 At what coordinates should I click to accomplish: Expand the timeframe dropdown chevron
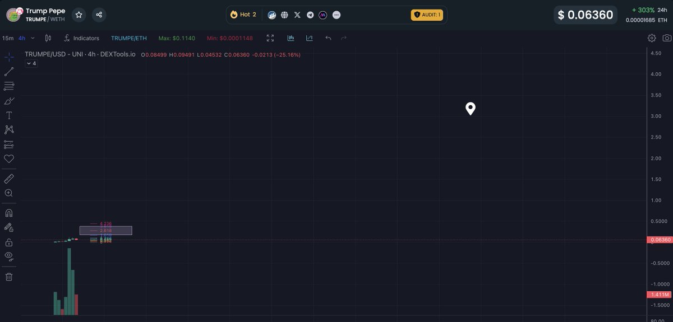click(x=33, y=38)
